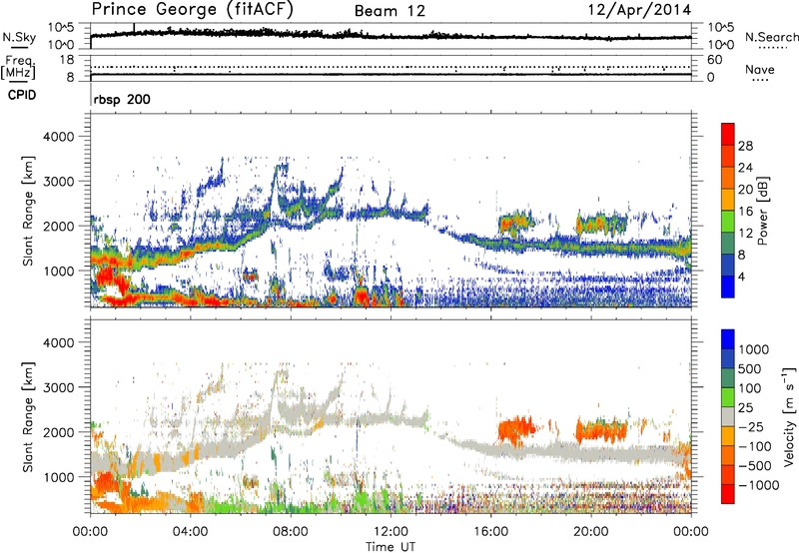Click the '4000' tick on velocity panel
This screenshot has width=799, height=553.
[58, 342]
